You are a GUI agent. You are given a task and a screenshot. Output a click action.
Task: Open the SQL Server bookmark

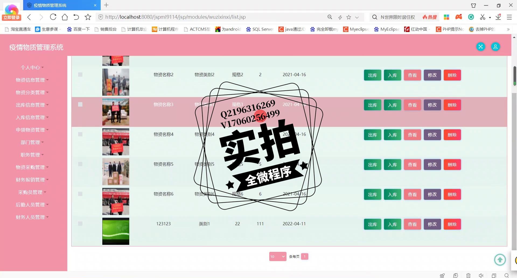[x=260, y=29]
